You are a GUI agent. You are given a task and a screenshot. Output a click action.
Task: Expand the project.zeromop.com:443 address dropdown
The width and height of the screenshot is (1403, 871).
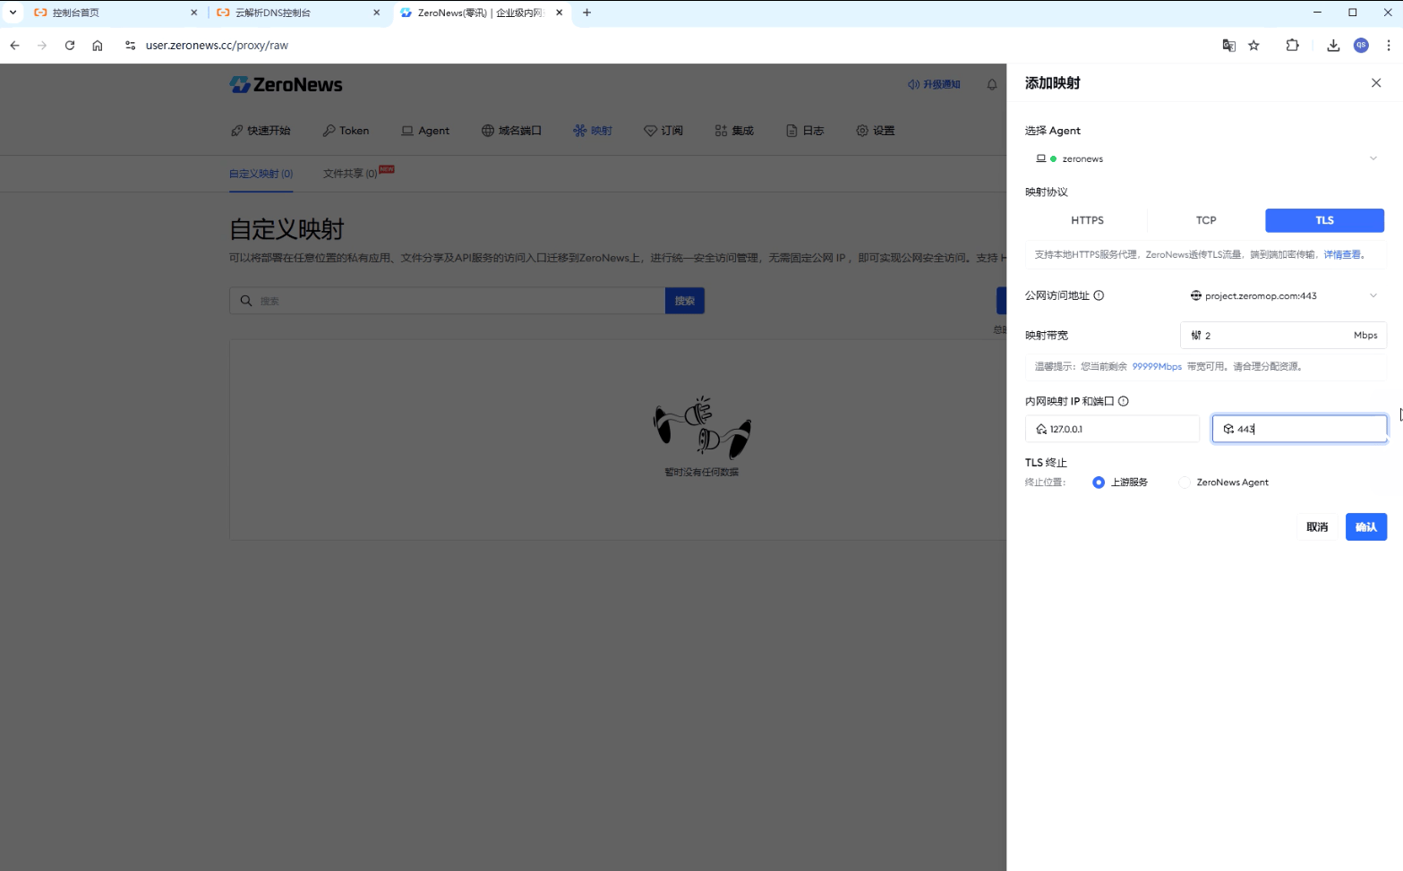(1283, 295)
